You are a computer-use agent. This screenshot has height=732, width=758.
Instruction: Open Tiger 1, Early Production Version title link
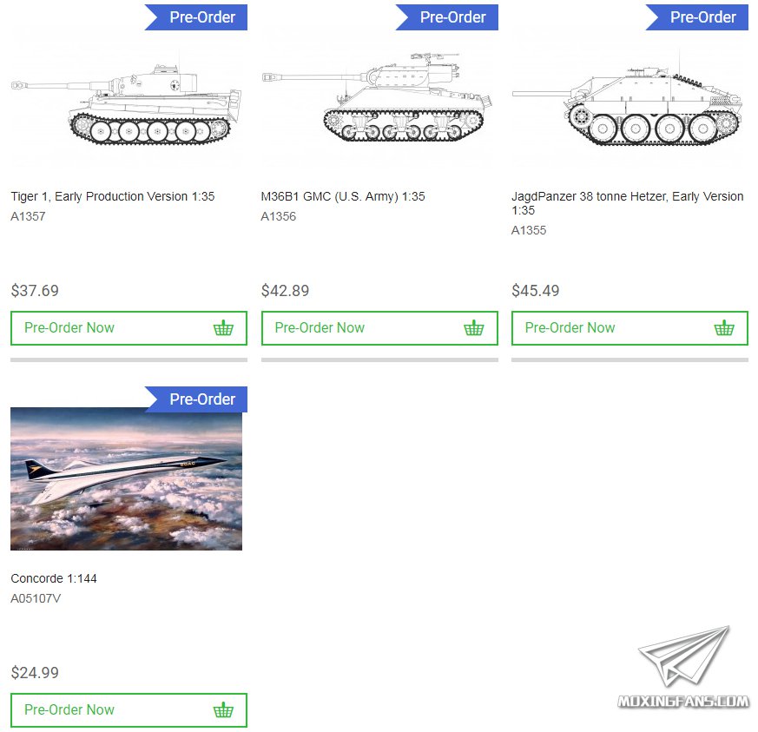pyautogui.click(x=113, y=196)
